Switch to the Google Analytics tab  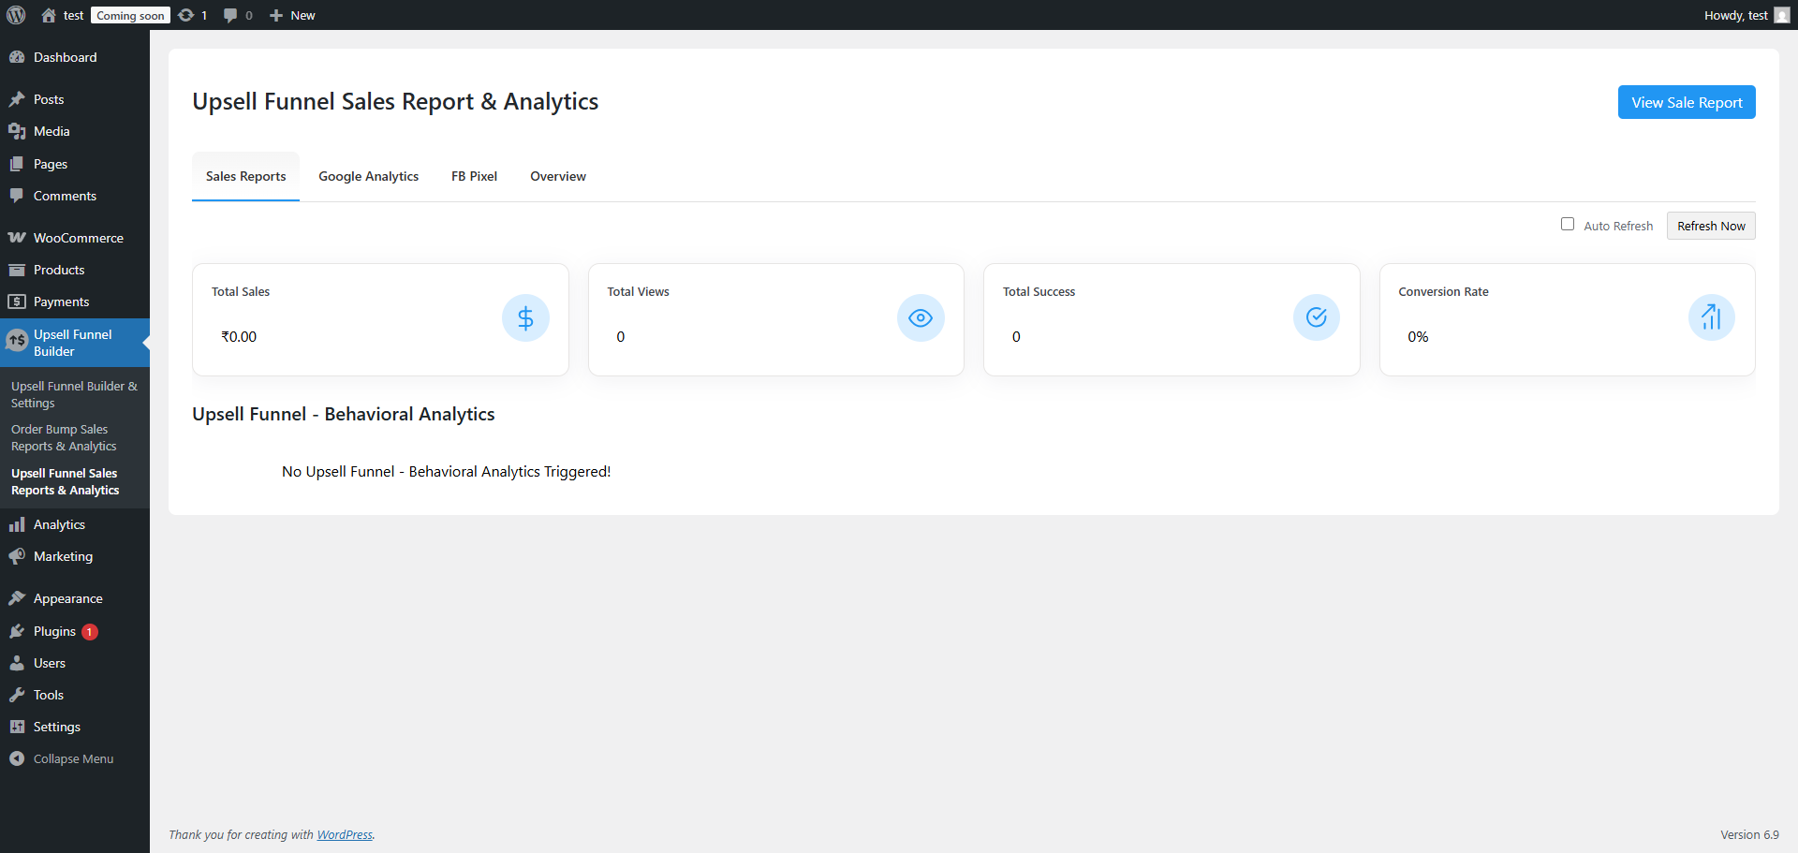point(368,176)
